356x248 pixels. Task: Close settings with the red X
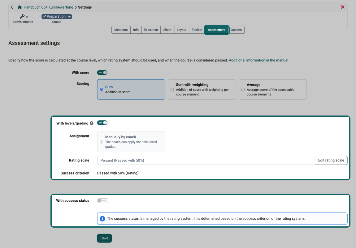(x=343, y=7)
